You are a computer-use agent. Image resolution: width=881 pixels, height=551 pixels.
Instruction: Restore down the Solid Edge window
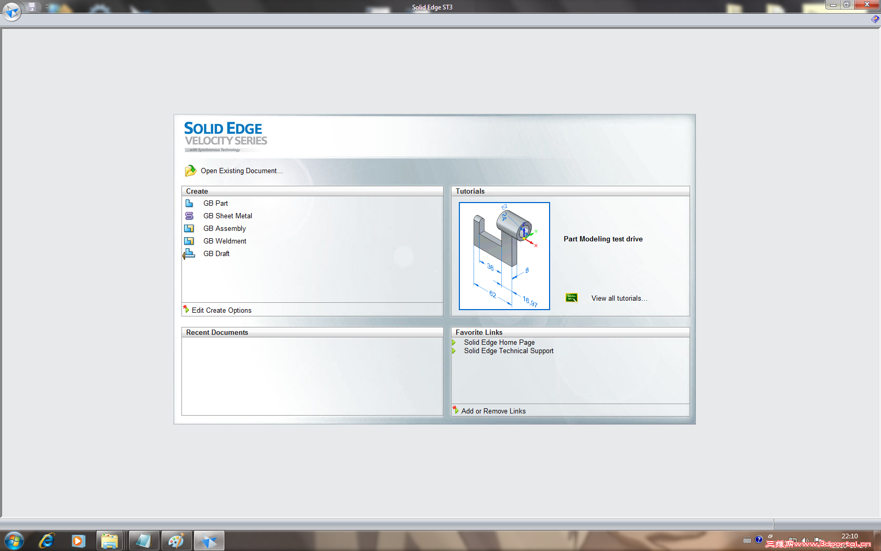click(846, 5)
